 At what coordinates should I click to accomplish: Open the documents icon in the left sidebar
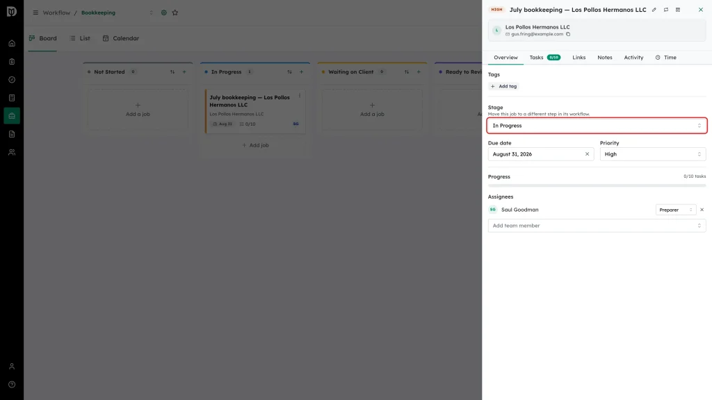pos(12,134)
